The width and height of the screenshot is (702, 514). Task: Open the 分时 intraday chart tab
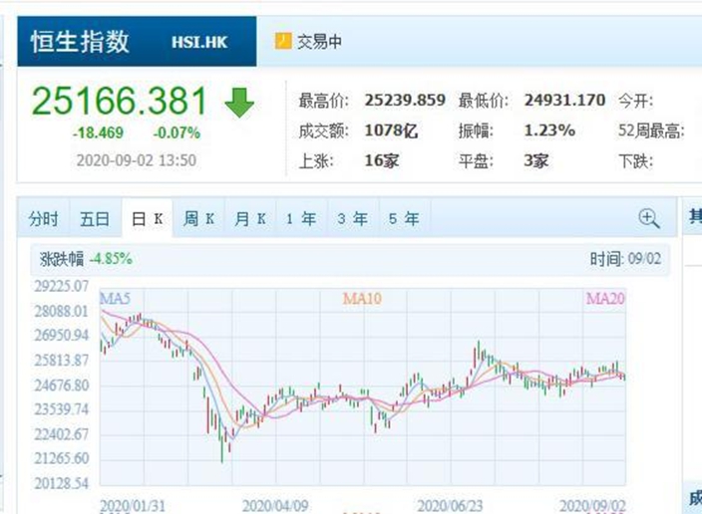click(x=44, y=219)
